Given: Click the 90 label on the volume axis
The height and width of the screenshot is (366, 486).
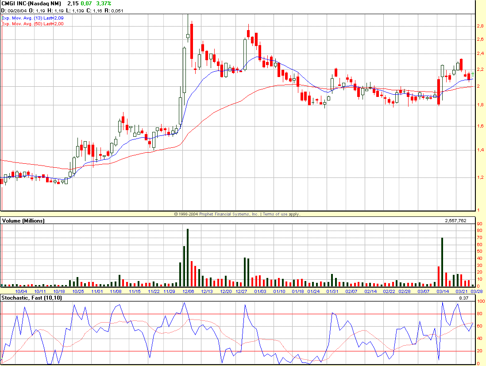Looking at the screenshot, I should point(479,230).
